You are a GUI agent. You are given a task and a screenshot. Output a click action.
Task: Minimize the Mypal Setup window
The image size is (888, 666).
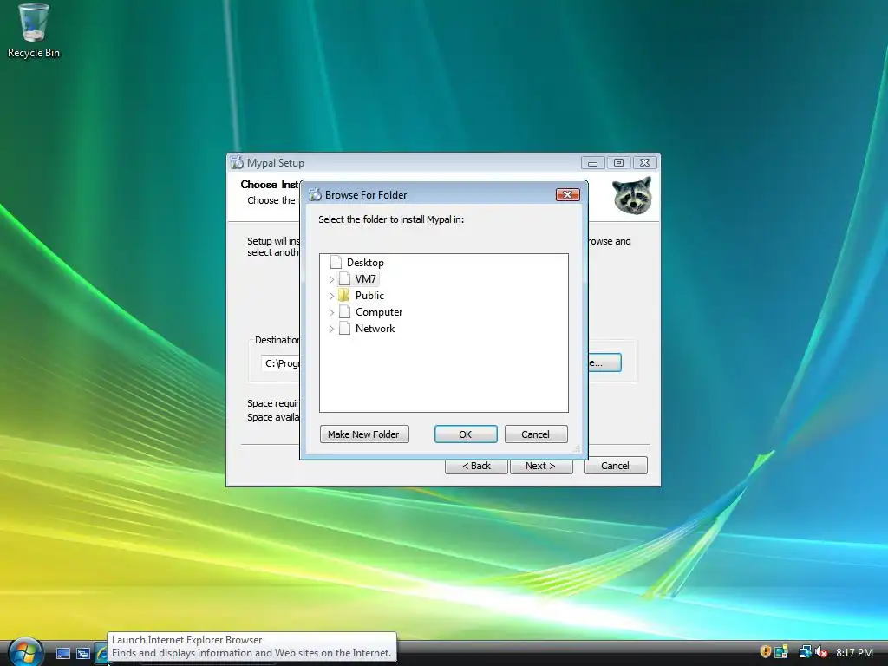click(x=592, y=162)
